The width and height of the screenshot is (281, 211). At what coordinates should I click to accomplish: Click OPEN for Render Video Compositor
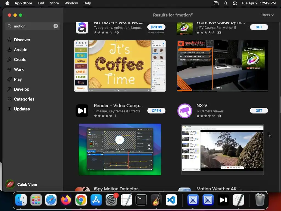click(156, 111)
